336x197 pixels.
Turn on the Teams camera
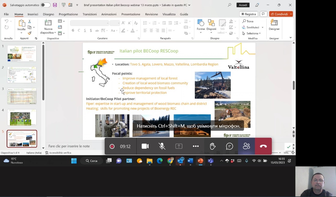pos(145,146)
